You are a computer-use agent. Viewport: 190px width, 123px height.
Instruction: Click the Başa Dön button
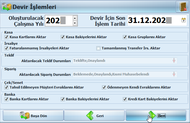tap(33, 116)
